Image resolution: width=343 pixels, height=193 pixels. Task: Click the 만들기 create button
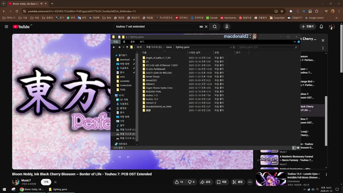[x=308, y=27]
